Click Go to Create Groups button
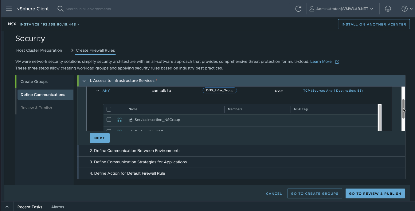This screenshot has width=415, height=211. click(x=315, y=193)
